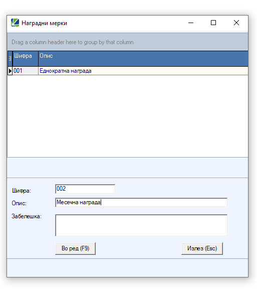Click the Наградни мерки application icon
The width and height of the screenshot is (257, 289).
click(15, 23)
